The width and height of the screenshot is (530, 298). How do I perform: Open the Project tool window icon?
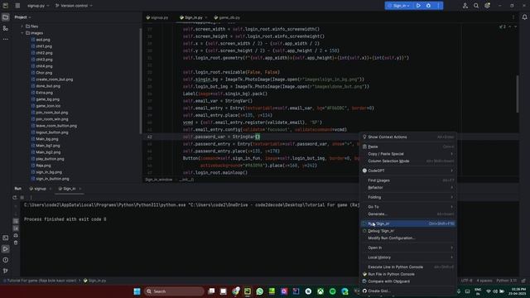click(x=6, y=17)
